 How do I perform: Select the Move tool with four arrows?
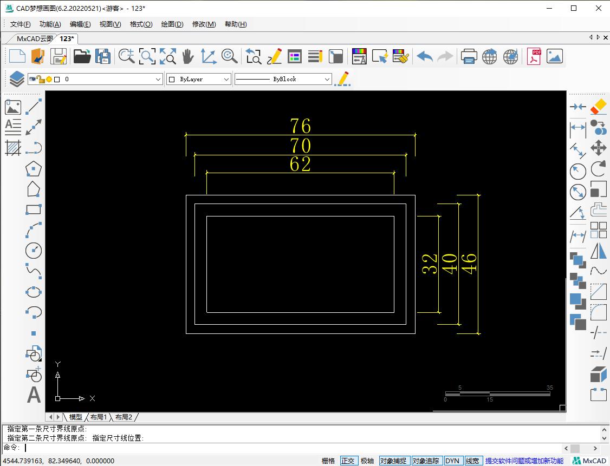pyautogui.click(x=598, y=148)
